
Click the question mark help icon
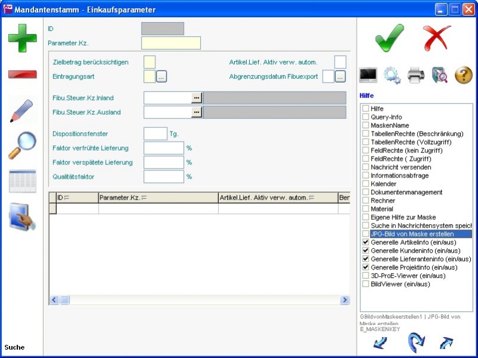[464, 75]
